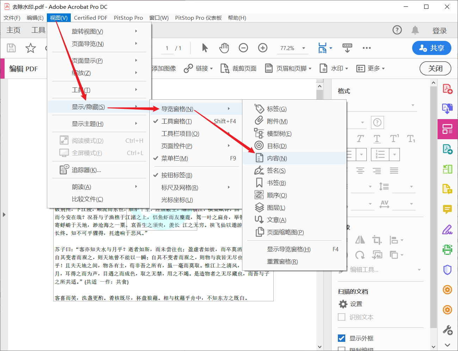This screenshot has height=351, width=458.
Task: Click the scrolling mode keyboard icon
Action: click(x=347, y=48)
